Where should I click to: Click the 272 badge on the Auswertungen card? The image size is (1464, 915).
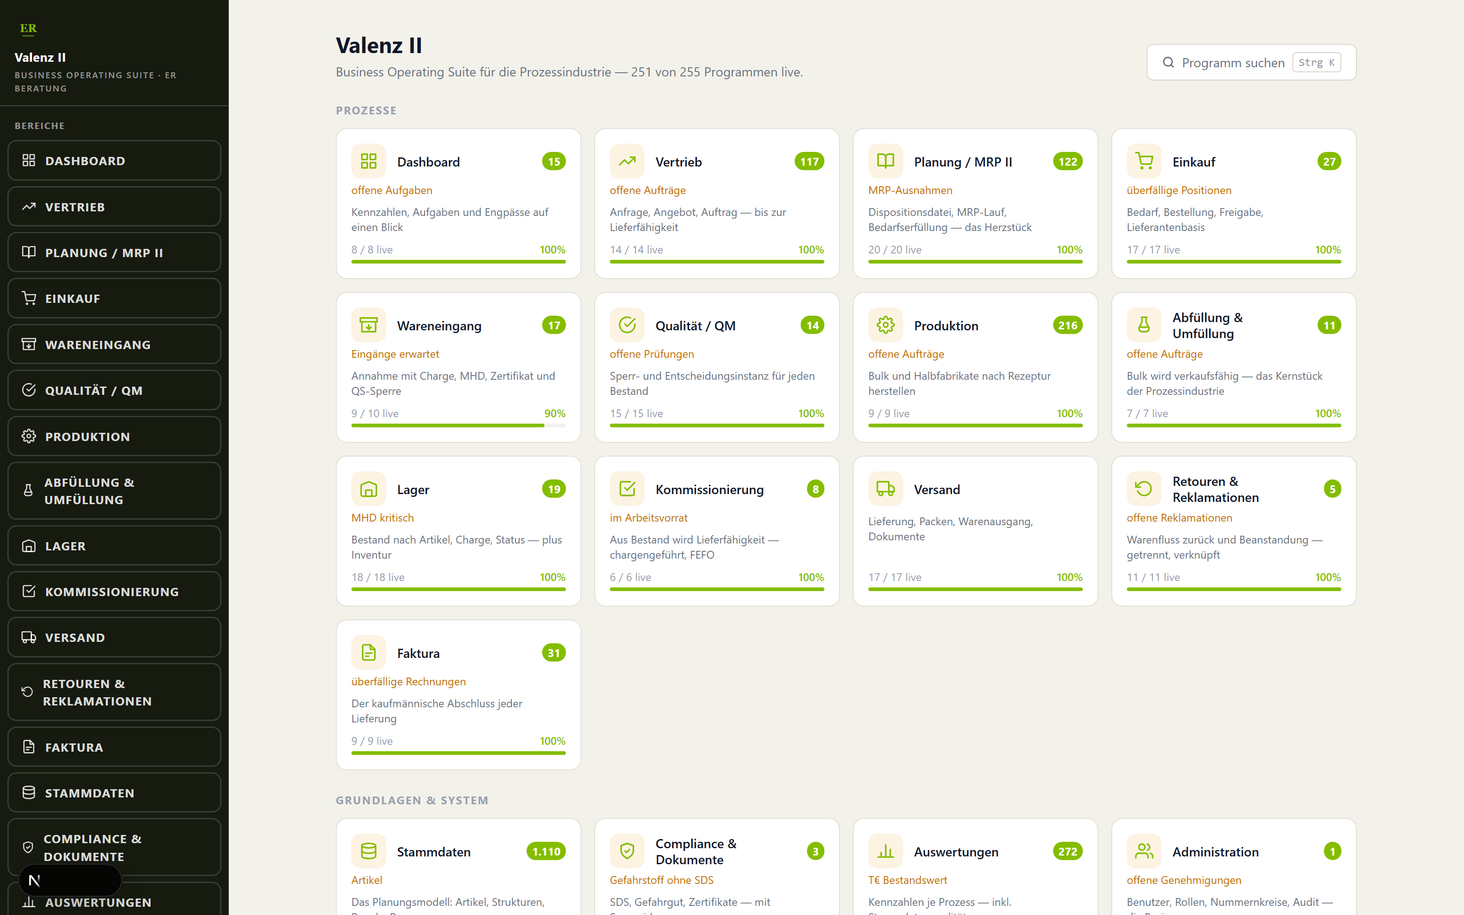coord(1068,851)
